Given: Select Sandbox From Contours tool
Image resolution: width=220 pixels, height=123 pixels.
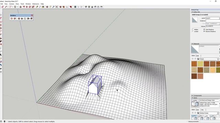Looking at the screenshot, I should [x=12, y=18].
